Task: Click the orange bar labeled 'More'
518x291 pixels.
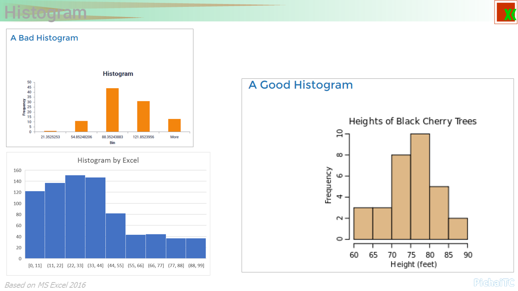Action: coord(174,125)
